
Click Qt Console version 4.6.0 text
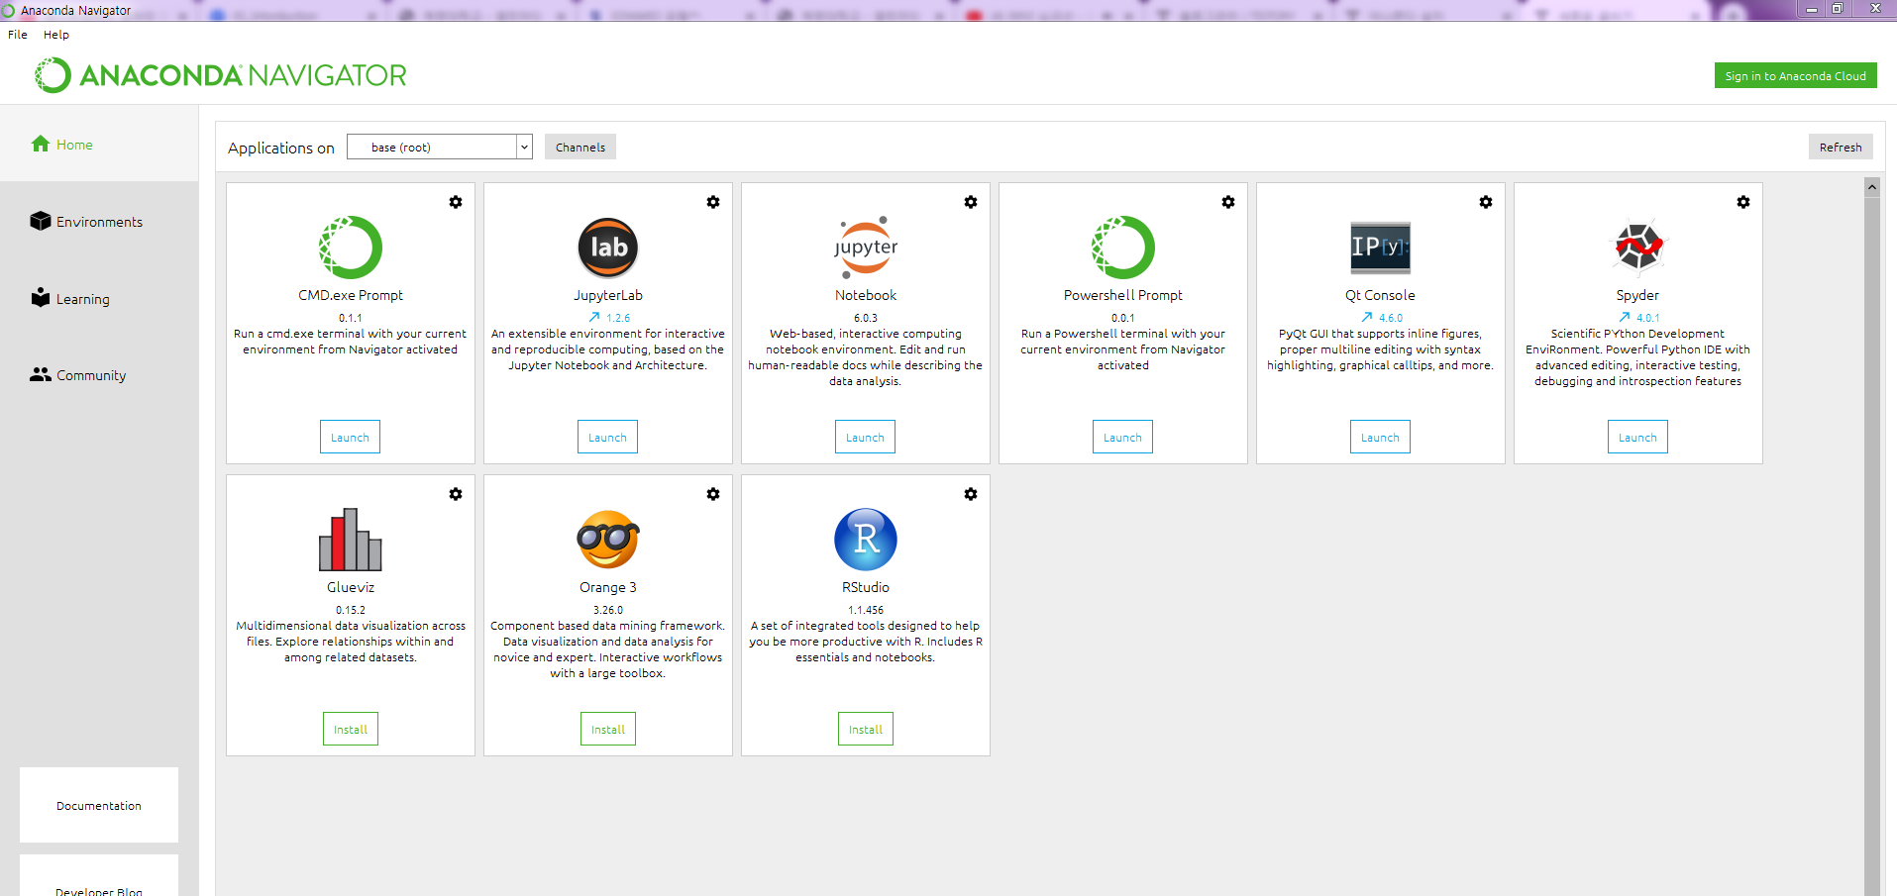[x=1391, y=318]
